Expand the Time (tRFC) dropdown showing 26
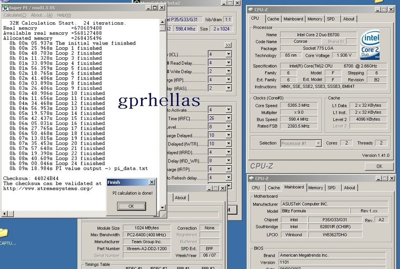 tap(229, 118)
